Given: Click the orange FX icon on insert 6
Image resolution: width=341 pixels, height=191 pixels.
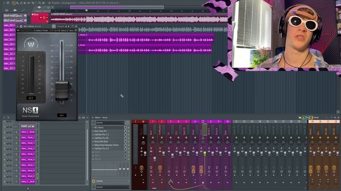Looking at the screenshot, I should click(x=193, y=168).
